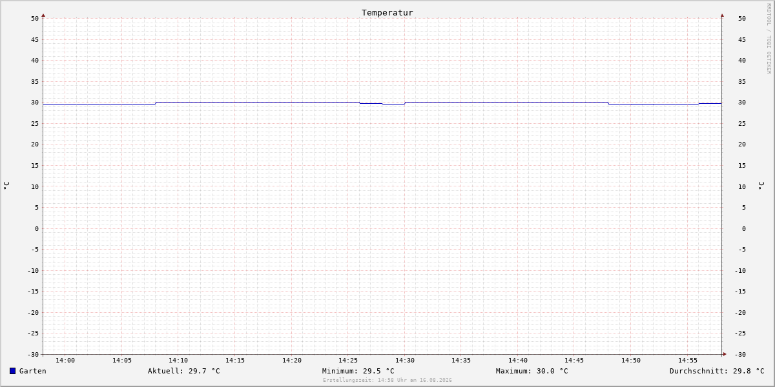Click the 14:30 time axis label
Viewport: 775px width, 387px height.
point(405,361)
